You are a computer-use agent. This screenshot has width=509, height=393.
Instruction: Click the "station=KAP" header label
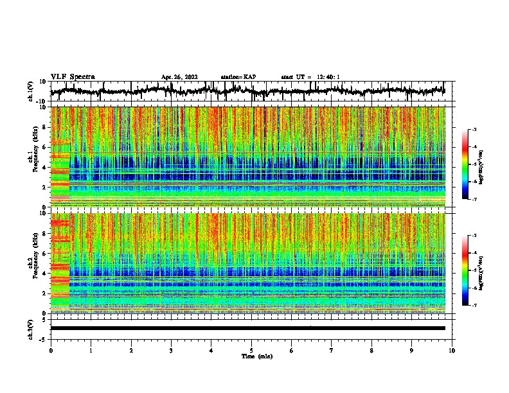pos(238,77)
